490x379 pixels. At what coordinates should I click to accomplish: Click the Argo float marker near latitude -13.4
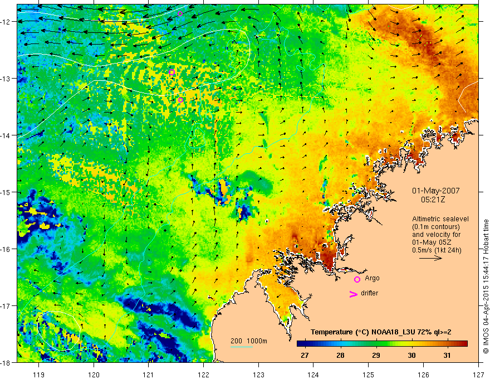[180, 100]
